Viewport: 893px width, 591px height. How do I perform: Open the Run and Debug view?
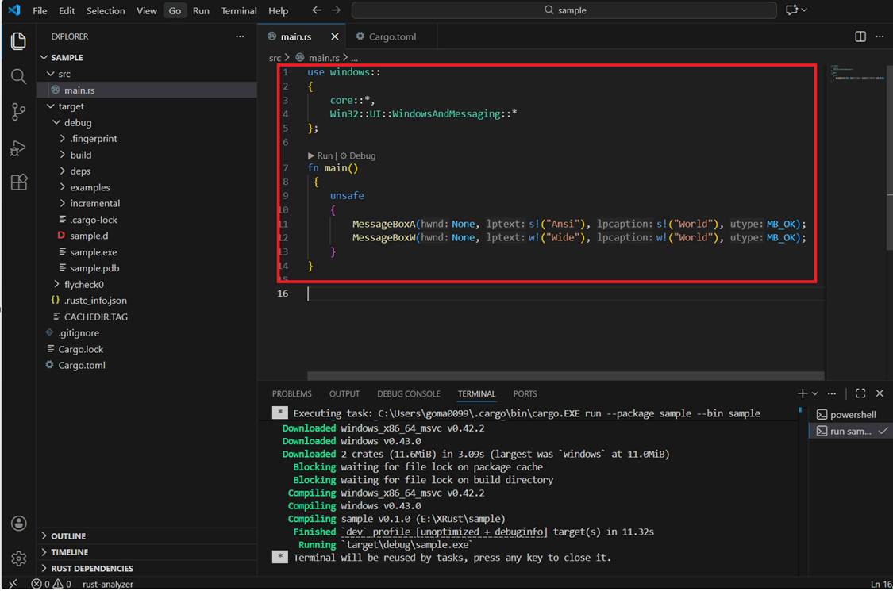(18, 148)
